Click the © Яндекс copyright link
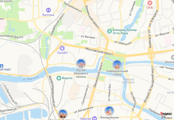 tap(167, 118)
